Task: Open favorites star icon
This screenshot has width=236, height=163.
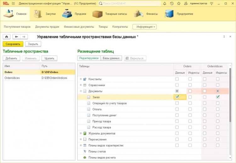Action: point(179,3)
